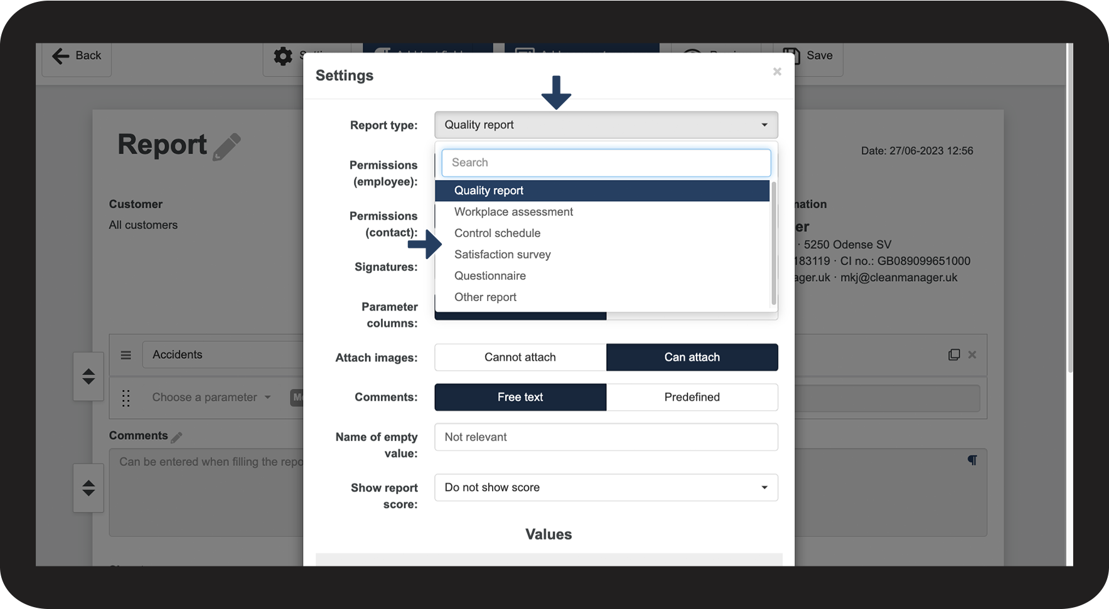The height and width of the screenshot is (609, 1109).
Task: Open the Accidents section menu icon
Action: 126,355
